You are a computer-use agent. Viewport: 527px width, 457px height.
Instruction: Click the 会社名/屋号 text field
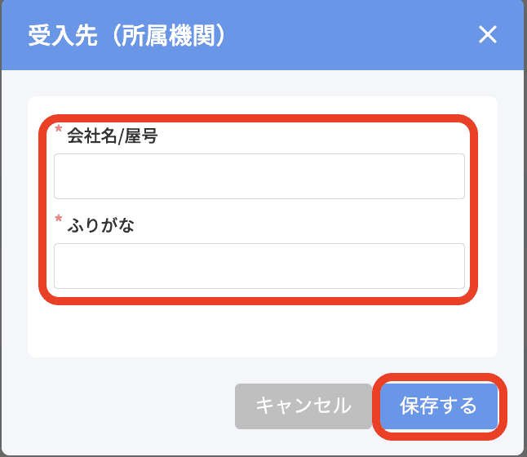(259, 176)
